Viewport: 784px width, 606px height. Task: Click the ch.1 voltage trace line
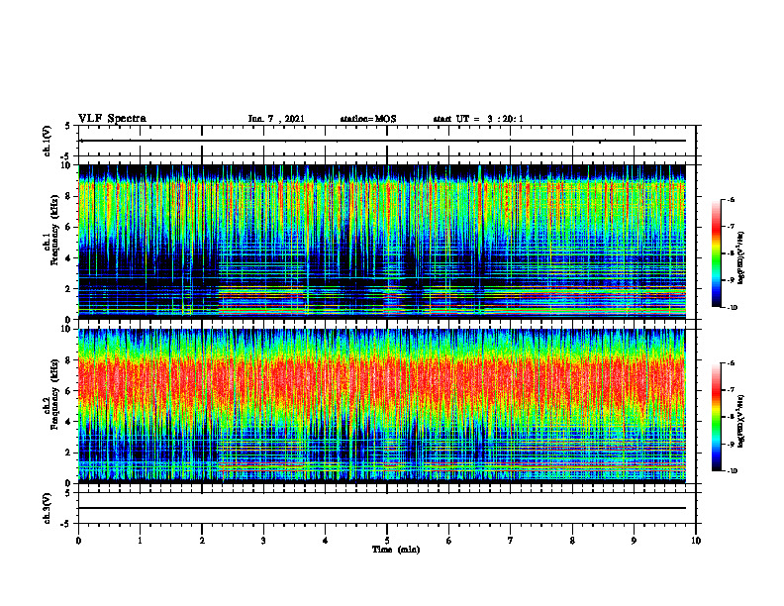coord(382,141)
